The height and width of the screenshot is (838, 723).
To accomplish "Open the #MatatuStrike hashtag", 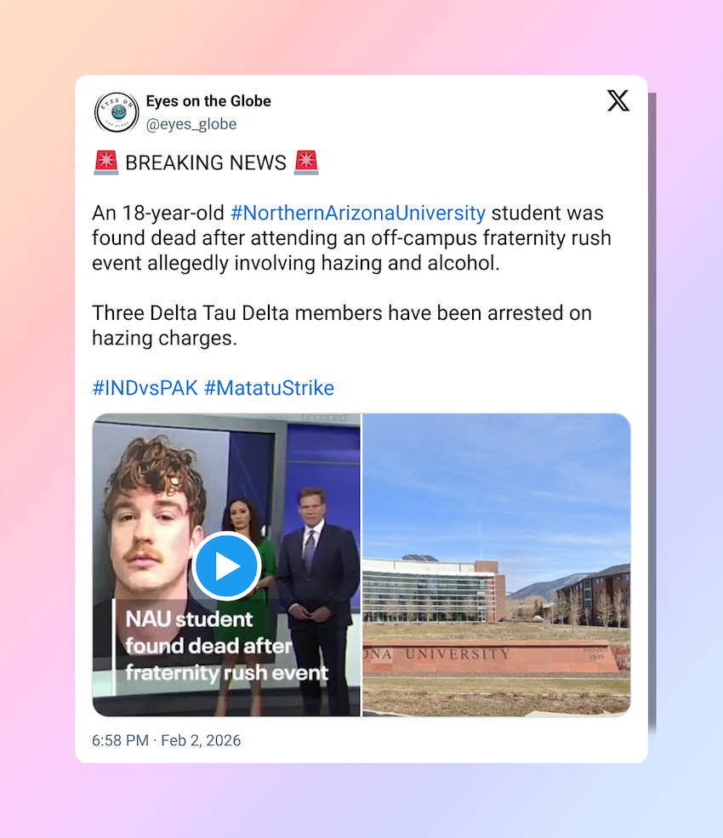I will (269, 388).
